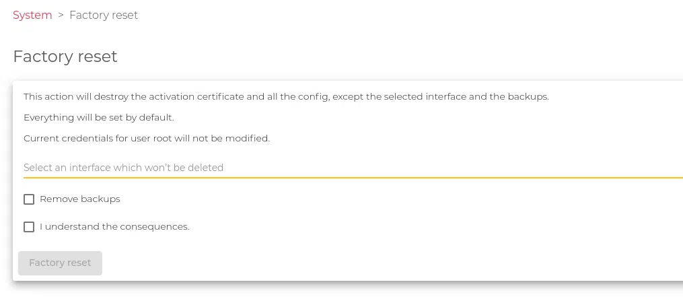Click the 'Select an interface' placeholder text
Viewport: 683px width, 299px height.
[123, 167]
